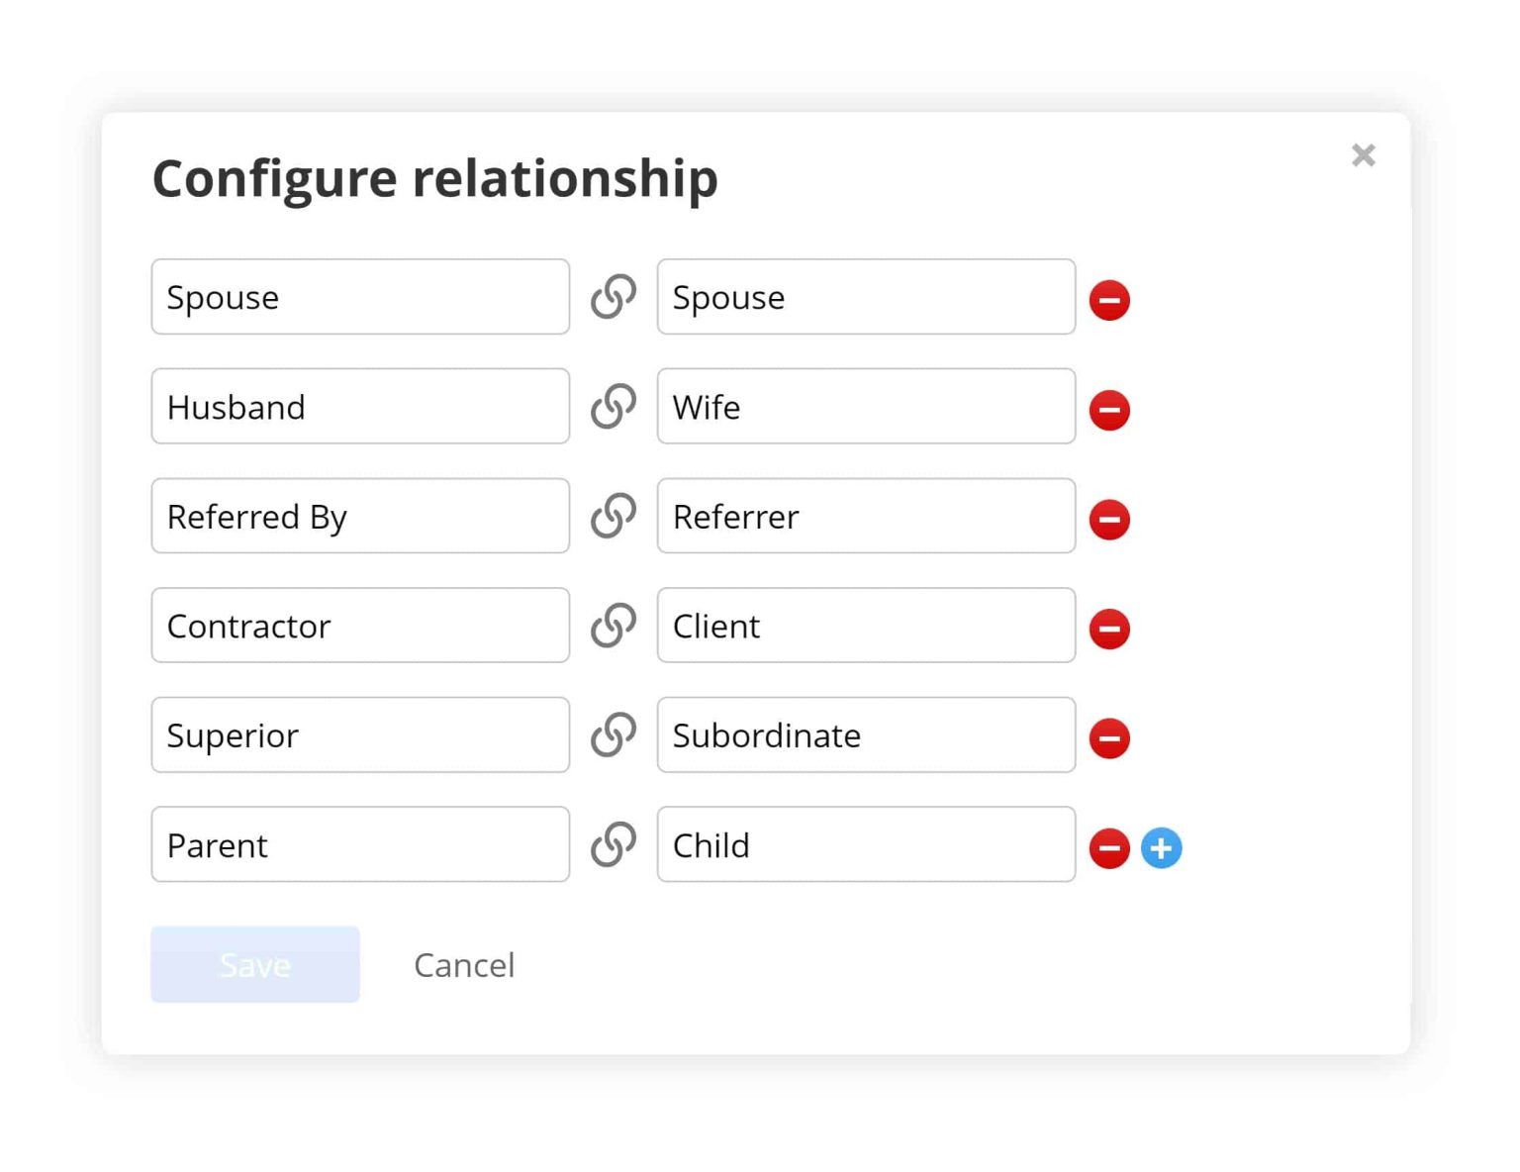Click the Husband input field
The width and height of the screenshot is (1520, 1172).
tap(359, 406)
